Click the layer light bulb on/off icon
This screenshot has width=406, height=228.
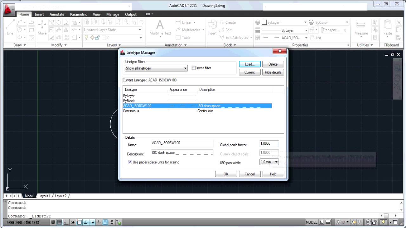click(86, 38)
